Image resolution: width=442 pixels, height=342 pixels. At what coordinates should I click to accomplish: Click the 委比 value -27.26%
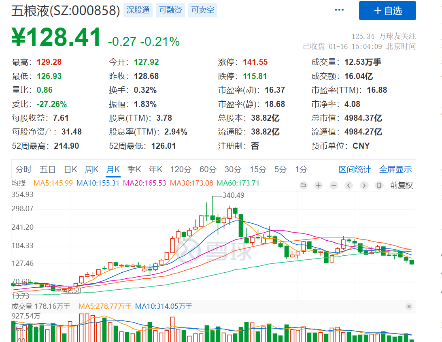coord(52,104)
